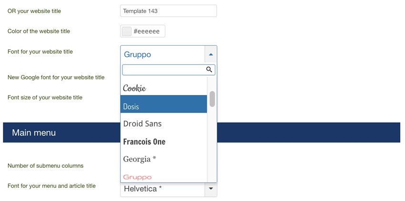Click the magnifier icon in font search box
The width and height of the screenshot is (405, 201).
[x=209, y=69]
